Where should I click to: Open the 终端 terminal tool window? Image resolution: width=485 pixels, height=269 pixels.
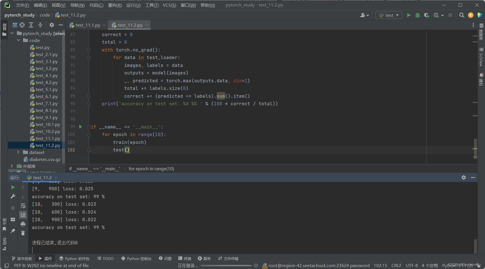click(184, 258)
